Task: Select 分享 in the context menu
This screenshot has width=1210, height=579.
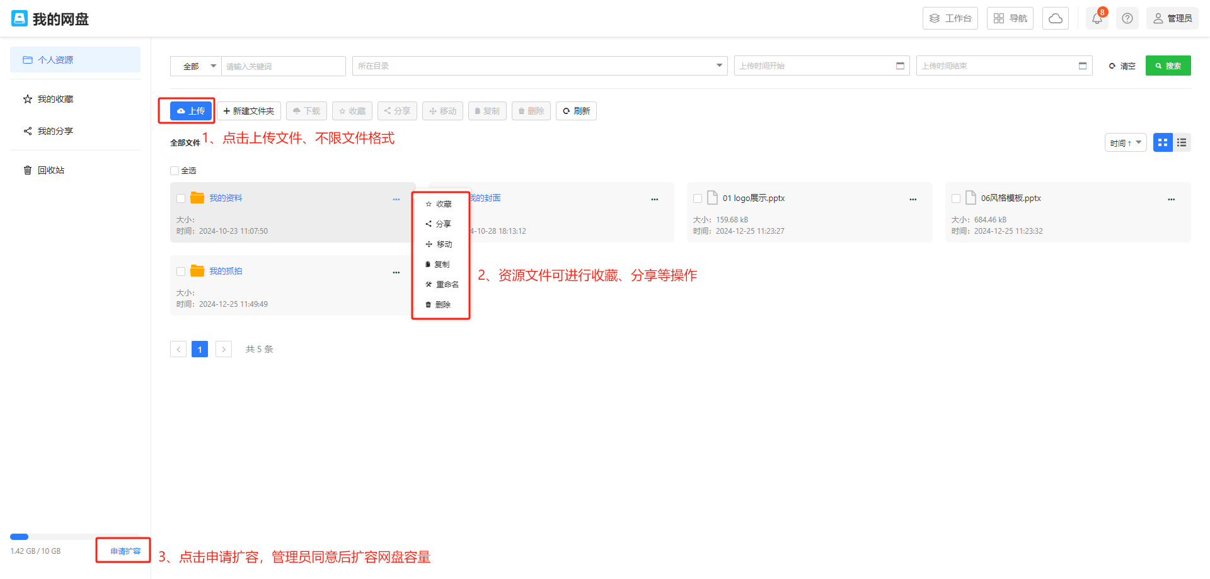Action: (x=439, y=224)
